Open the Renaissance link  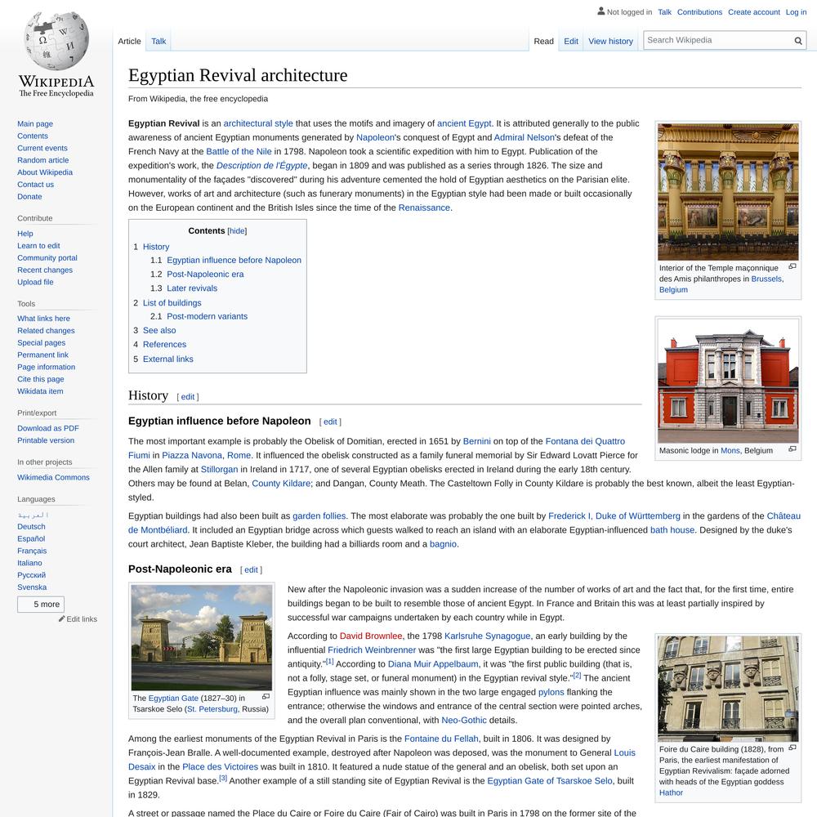coord(424,208)
